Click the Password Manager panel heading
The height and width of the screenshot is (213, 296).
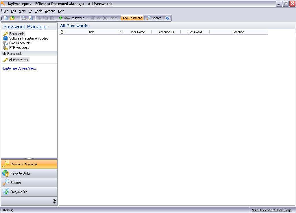pos(25,27)
